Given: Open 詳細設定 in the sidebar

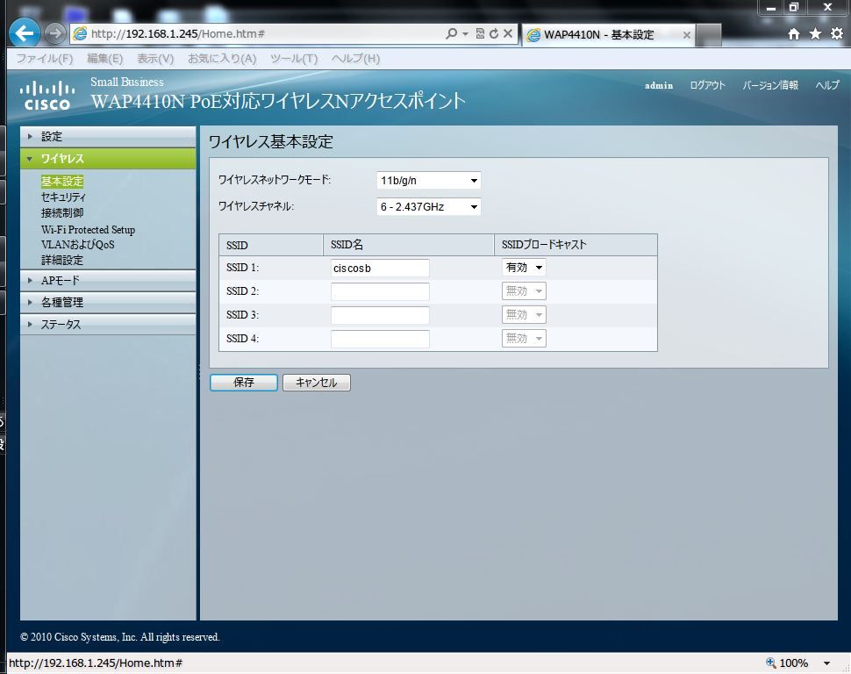Looking at the screenshot, I should 62,260.
